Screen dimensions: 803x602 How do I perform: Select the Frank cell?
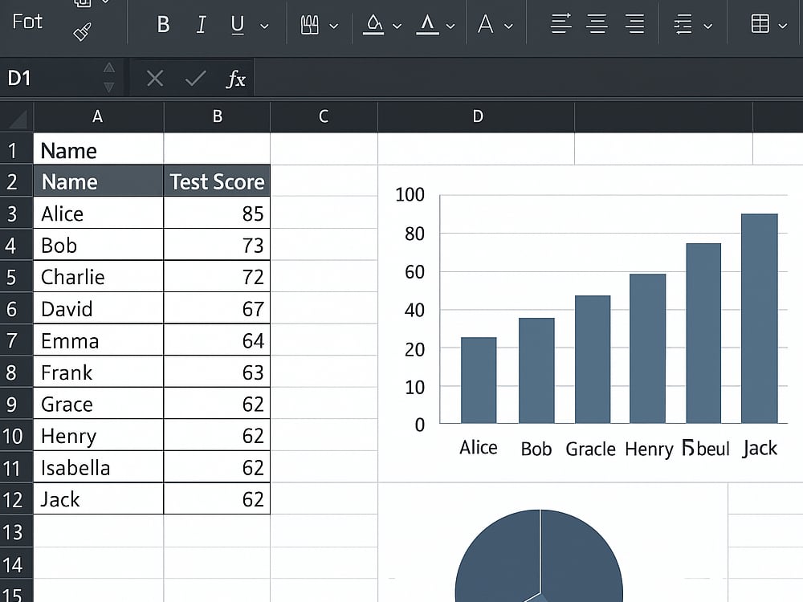(98, 372)
